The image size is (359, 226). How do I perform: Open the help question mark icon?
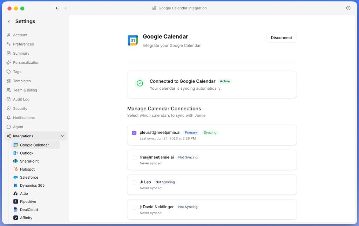[348, 8]
